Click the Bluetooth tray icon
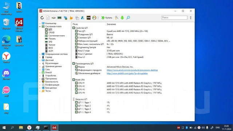The height and width of the screenshot is (131, 233). coord(187,128)
